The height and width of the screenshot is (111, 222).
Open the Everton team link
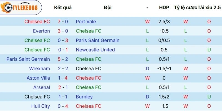click(41, 31)
